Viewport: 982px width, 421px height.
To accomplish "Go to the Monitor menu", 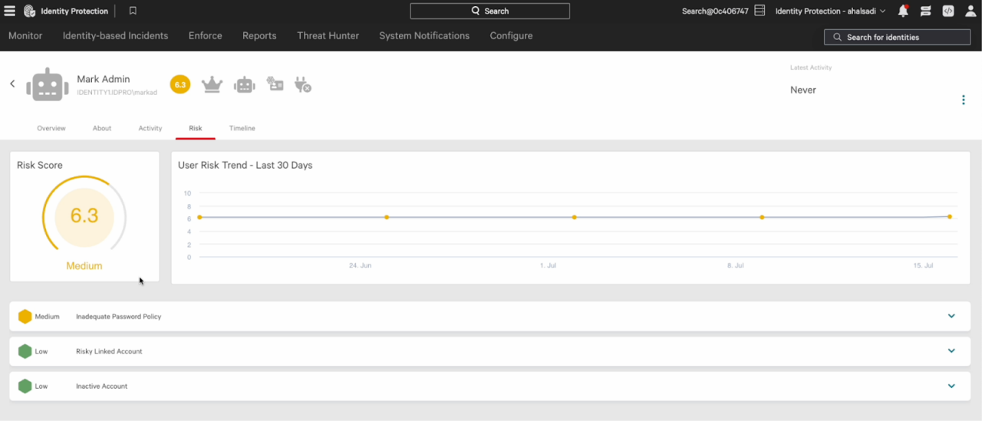I will click(25, 36).
